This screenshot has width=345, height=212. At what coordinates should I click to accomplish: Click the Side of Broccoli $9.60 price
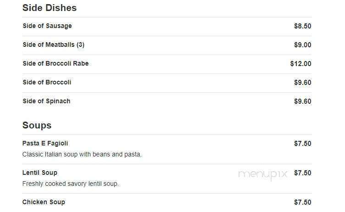tap(302, 83)
